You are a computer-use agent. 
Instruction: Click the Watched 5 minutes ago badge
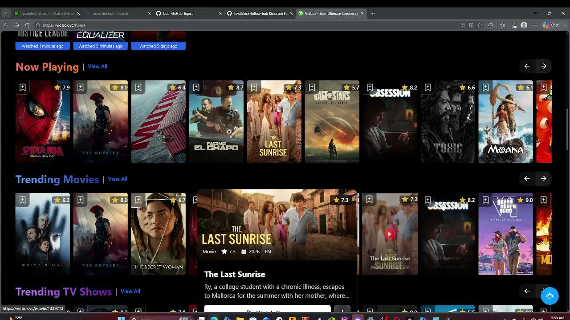101,46
